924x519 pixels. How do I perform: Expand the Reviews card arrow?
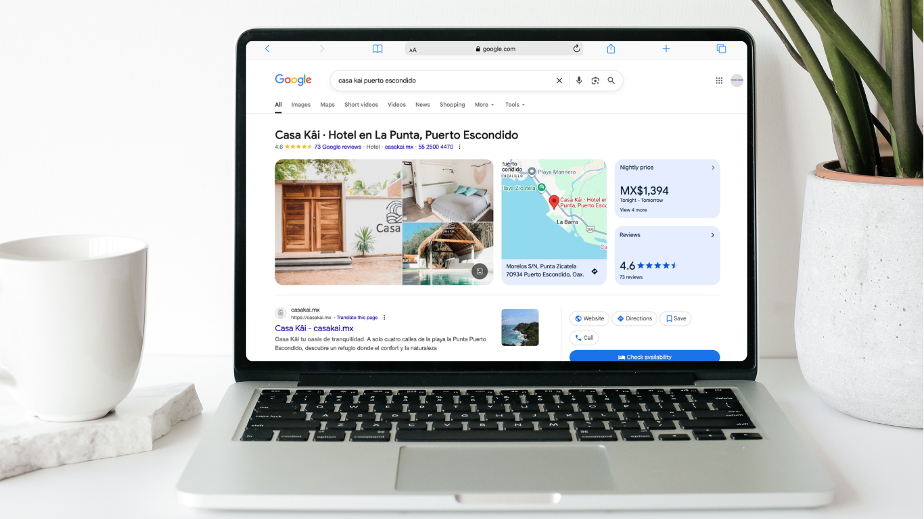point(712,235)
